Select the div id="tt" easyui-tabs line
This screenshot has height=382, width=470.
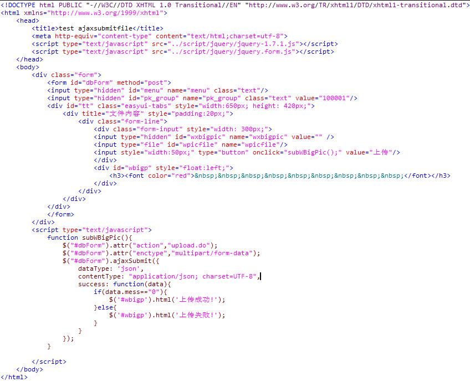181,106
